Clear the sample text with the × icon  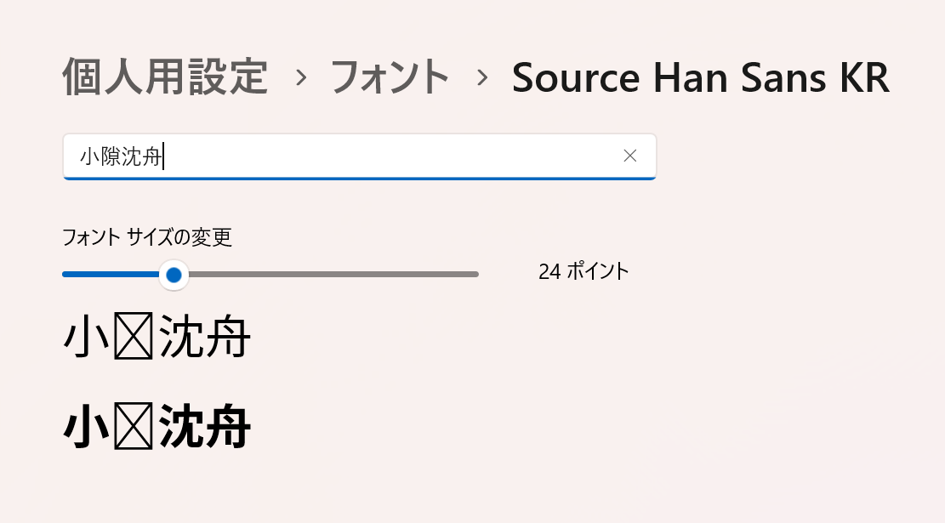click(629, 156)
